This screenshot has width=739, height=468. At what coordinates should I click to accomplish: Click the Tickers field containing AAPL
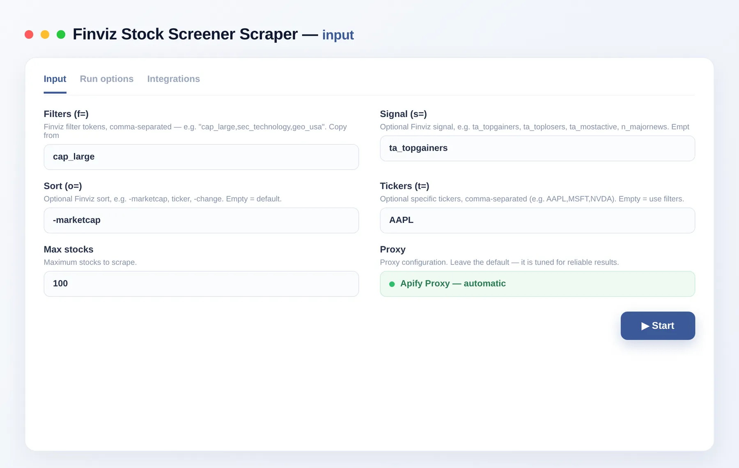pos(537,220)
